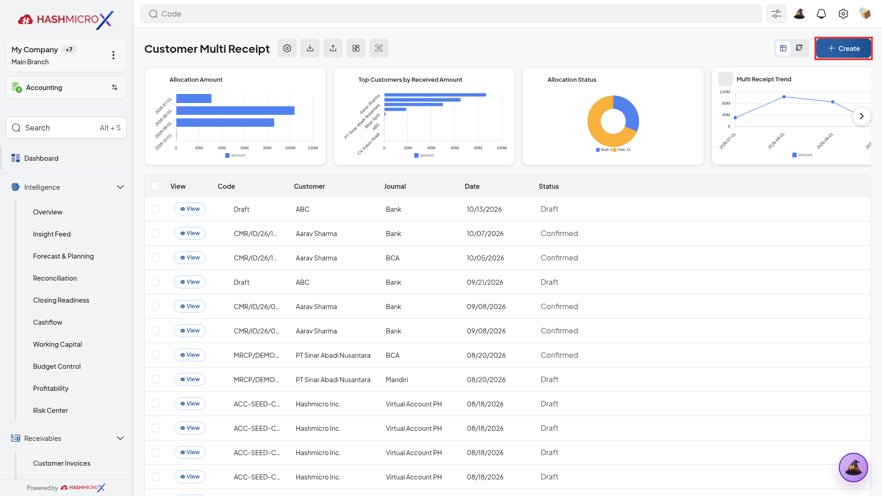The image size is (882, 496).
Task: Click the Create button
Action: pyautogui.click(x=843, y=48)
